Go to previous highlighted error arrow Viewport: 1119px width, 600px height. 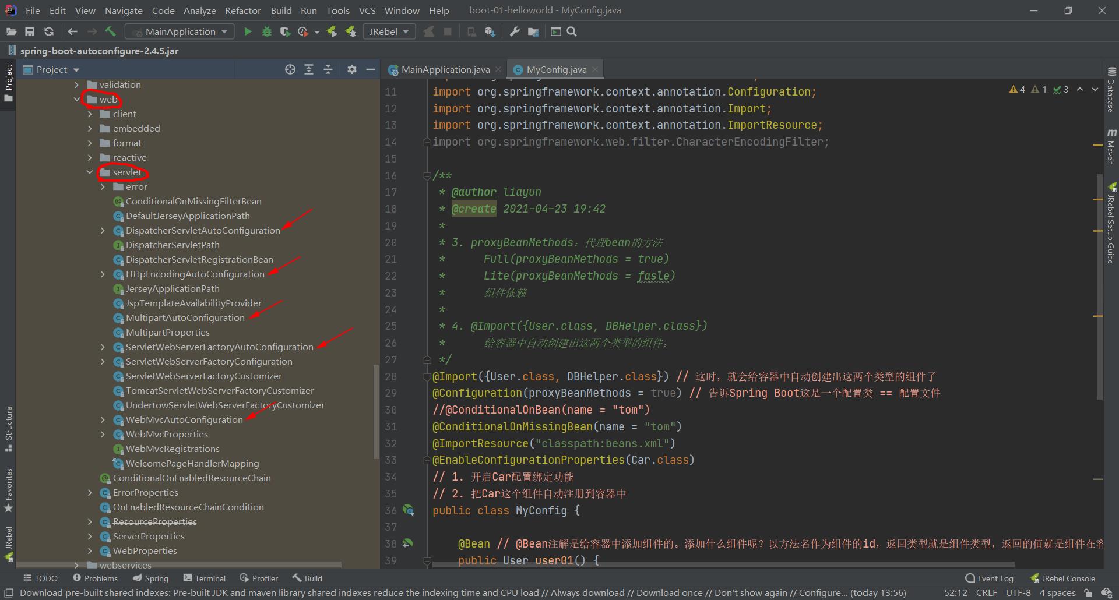coord(1080,89)
